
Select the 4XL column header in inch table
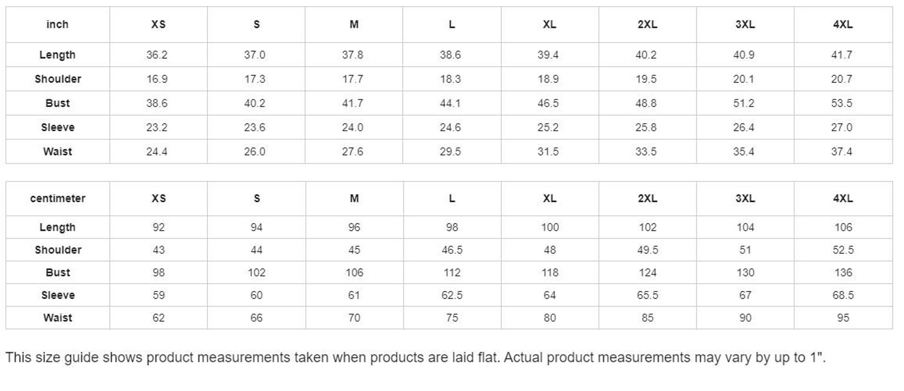click(x=843, y=24)
